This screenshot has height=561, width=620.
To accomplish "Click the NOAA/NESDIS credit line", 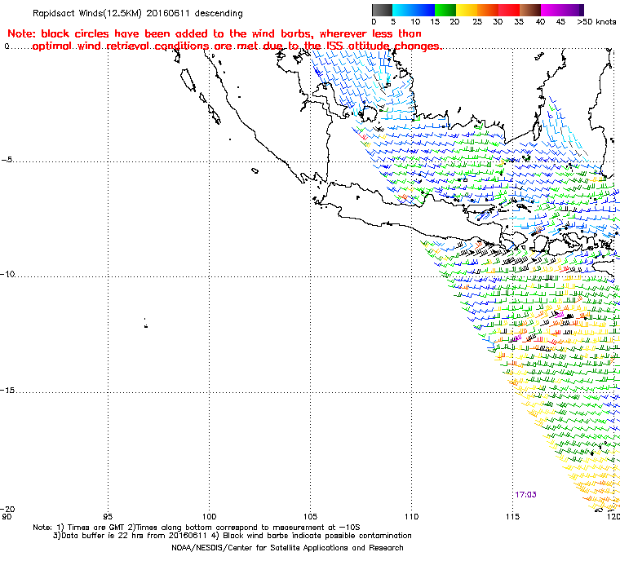I will pos(287,548).
